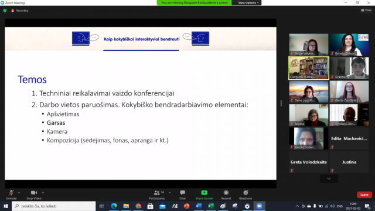The height and width of the screenshot is (211, 375).
Task: Click the green Share Screen icon
Action: (204, 193)
